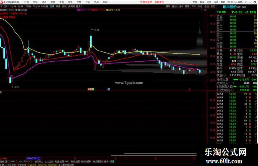
Task: Add stock to 自选 watchlist
Action: (x=206, y=7)
